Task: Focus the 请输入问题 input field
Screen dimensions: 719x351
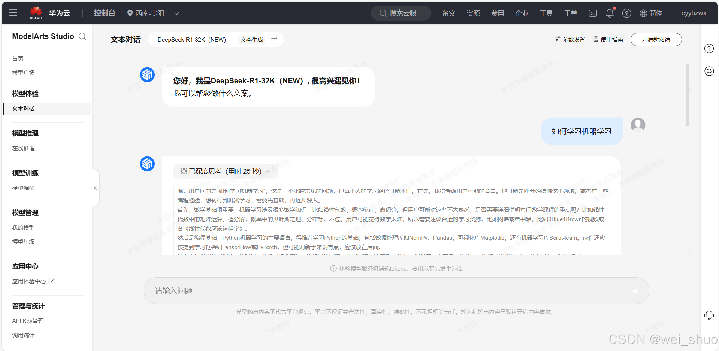Action: click(396, 291)
